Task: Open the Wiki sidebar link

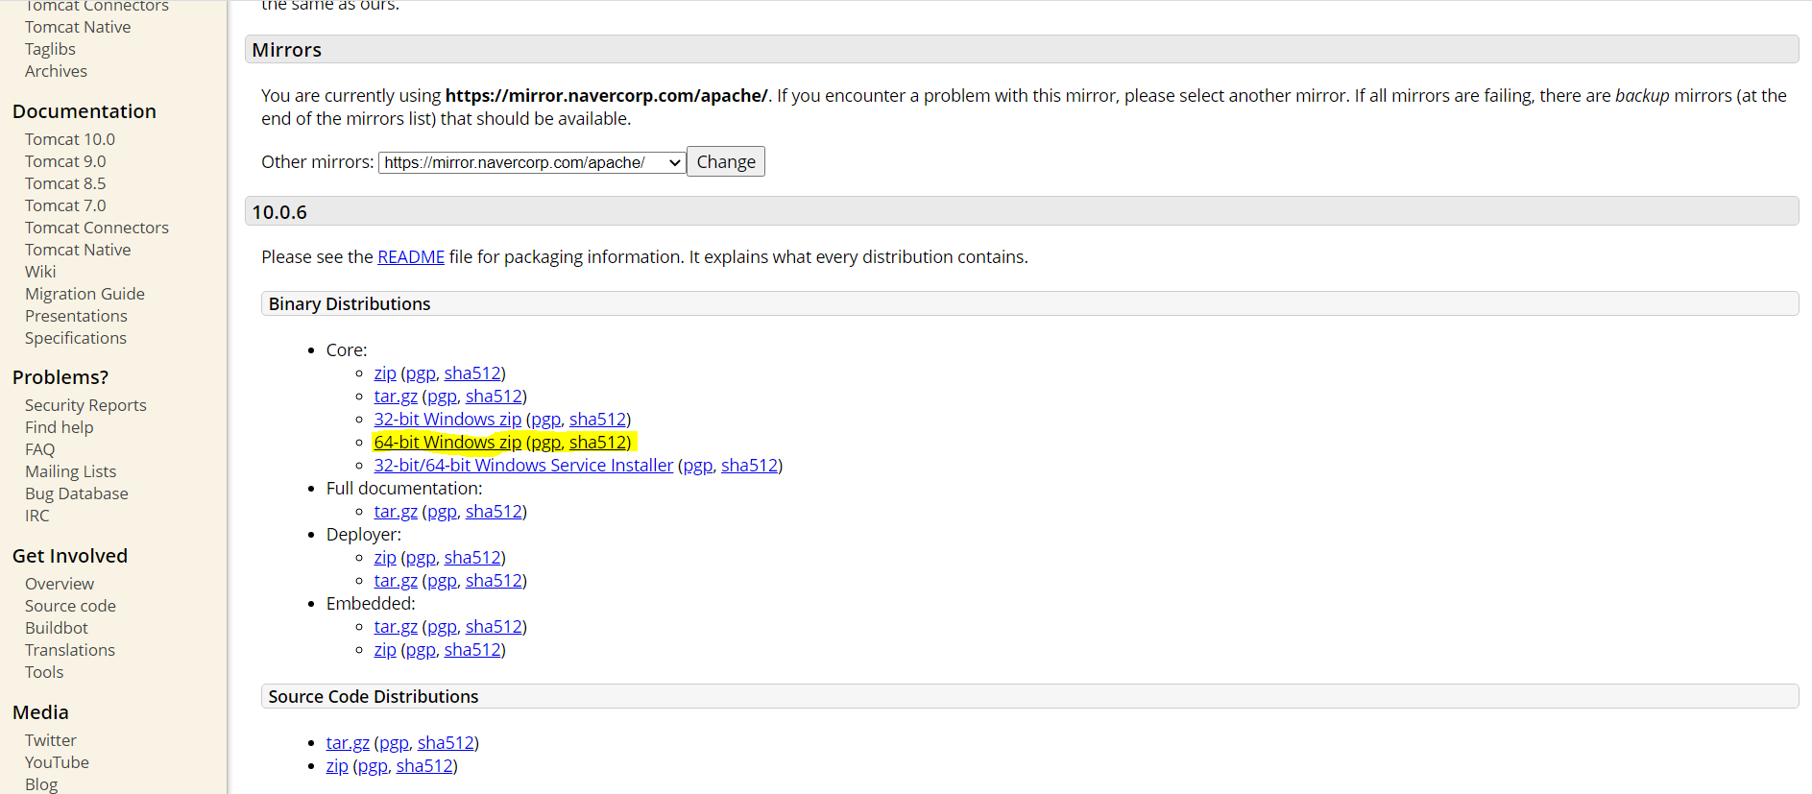Action: coord(40,272)
